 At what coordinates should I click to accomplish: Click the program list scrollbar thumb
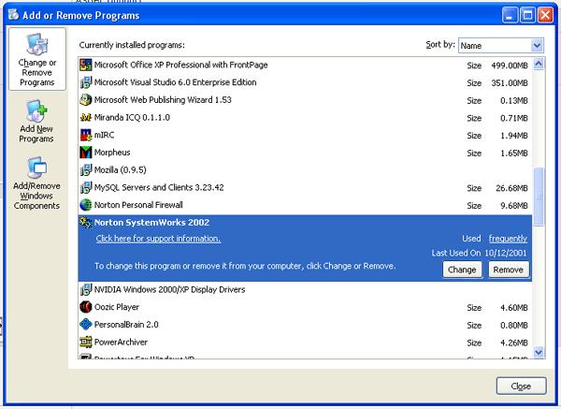(539, 197)
